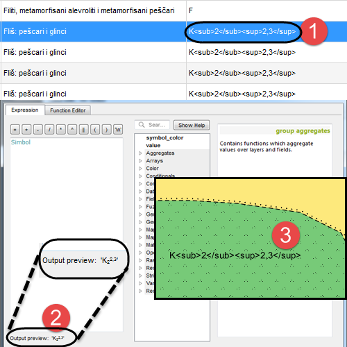The width and height of the screenshot is (347, 347).
Task: Select the symbol_color item in list
Action: [x=164, y=138]
